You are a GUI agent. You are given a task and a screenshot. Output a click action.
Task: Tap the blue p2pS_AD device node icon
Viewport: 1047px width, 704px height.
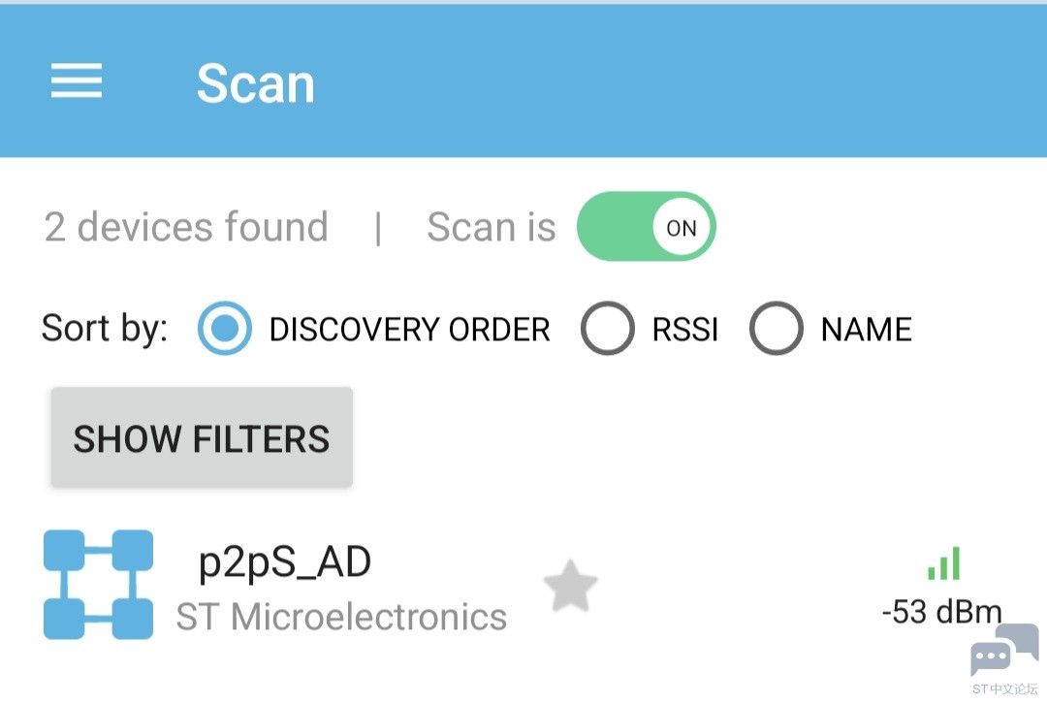(x=98, y=585)
